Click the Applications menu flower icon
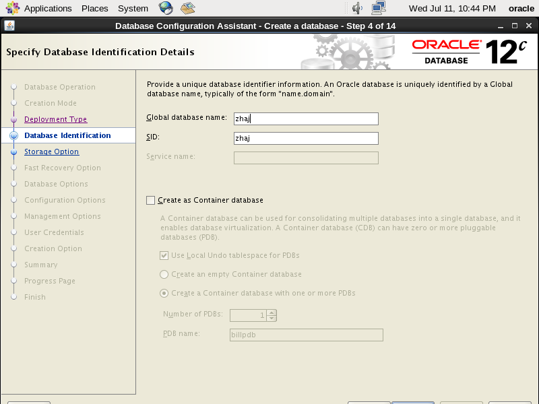This screenshot has width=539, height=404. pos(12,8)
